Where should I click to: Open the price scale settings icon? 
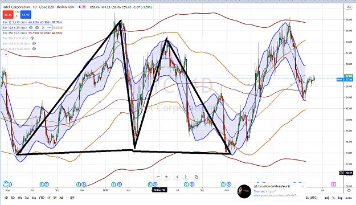(x=349, y=190)
